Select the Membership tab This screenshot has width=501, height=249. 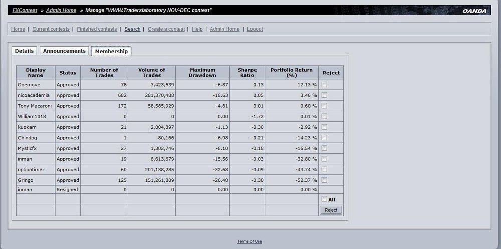coord(111,51)
